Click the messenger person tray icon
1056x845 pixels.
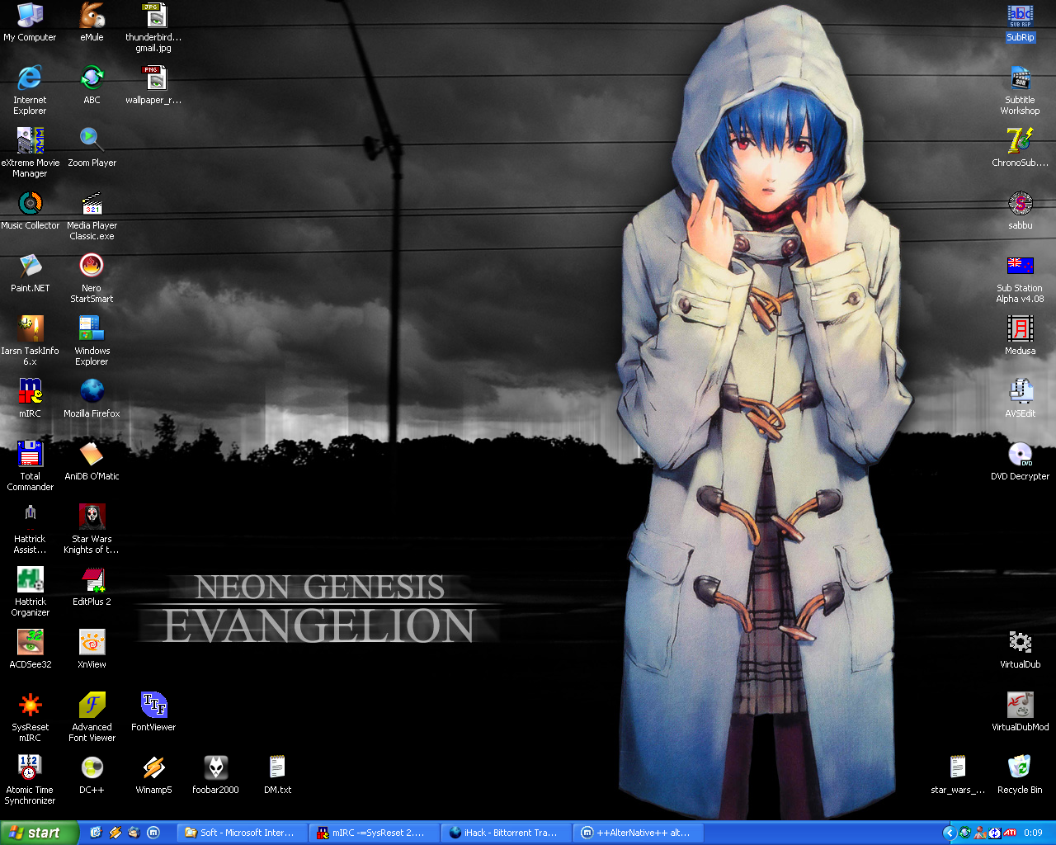[x=980, y=833]
